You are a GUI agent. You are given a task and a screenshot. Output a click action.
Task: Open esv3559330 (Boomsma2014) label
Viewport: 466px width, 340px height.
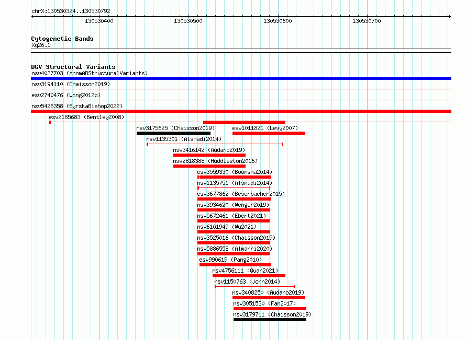pyautogui.click(x=235, y=172)
